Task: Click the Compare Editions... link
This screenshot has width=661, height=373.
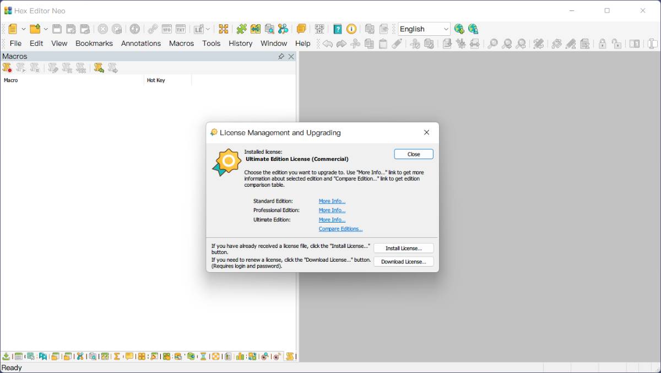Action: (x=340, y=229)
